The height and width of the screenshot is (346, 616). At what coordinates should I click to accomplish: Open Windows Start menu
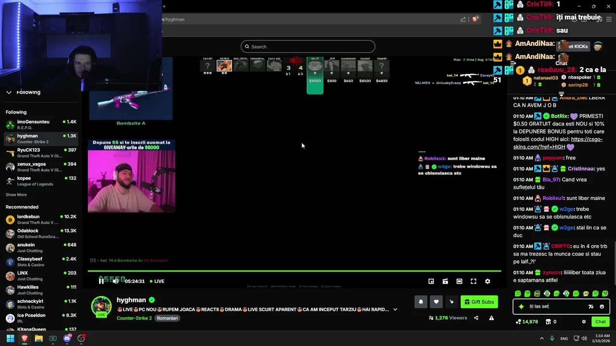tap(10, 338)
